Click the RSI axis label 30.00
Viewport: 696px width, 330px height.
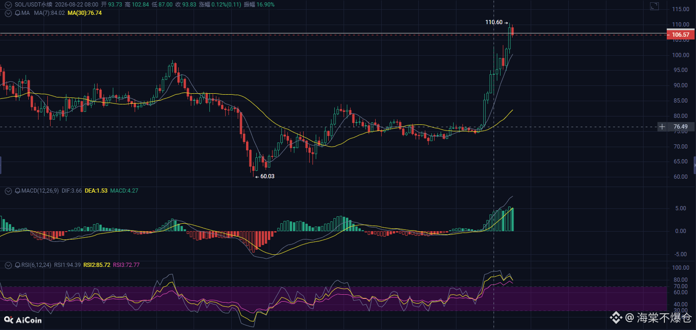[x=680, y=311]
